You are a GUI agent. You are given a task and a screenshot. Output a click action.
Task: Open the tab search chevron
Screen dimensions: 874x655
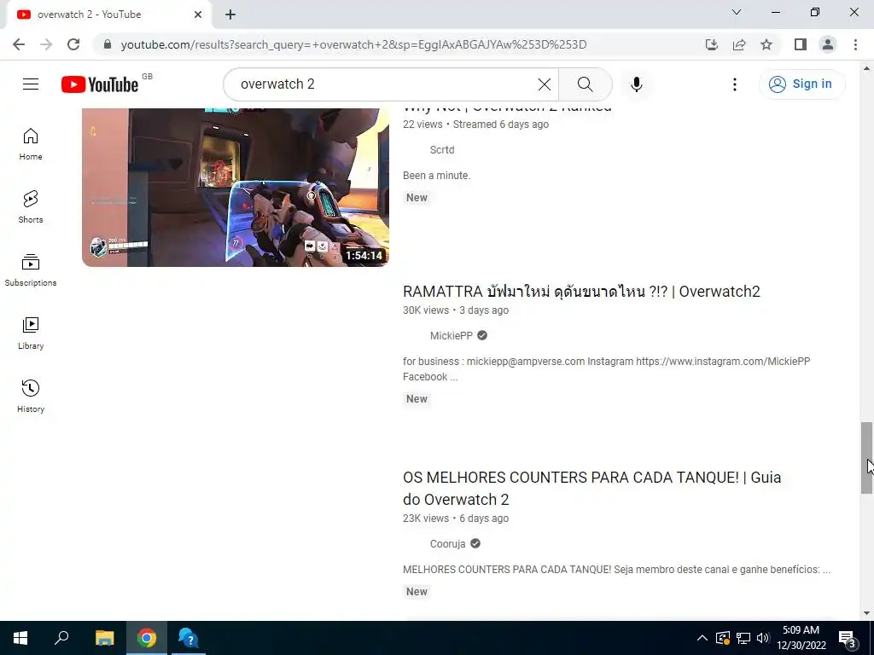tap(737, 12)
